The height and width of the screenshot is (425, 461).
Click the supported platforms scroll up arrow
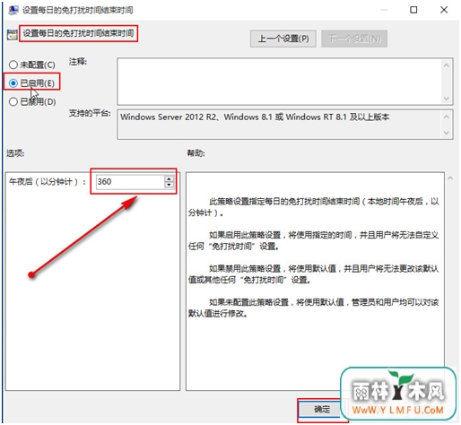447,117
